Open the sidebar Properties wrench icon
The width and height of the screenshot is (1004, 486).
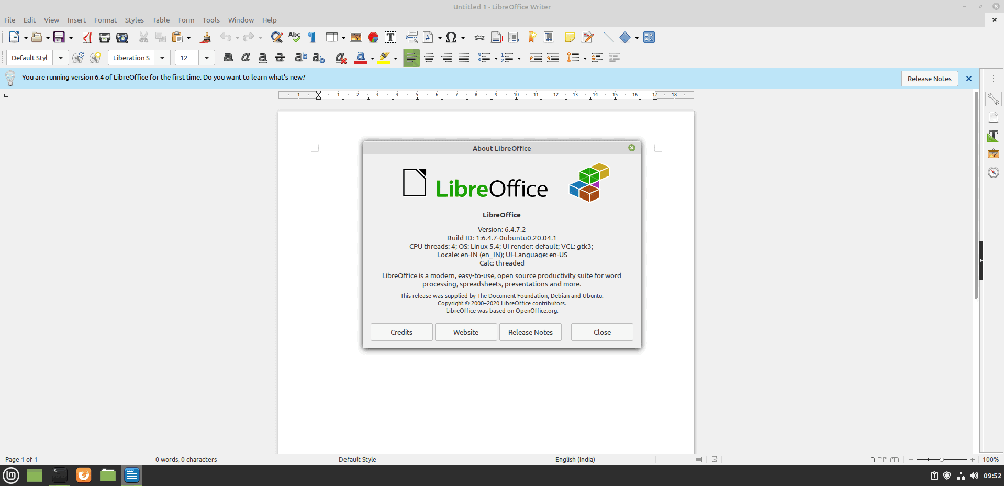(993, 99)
